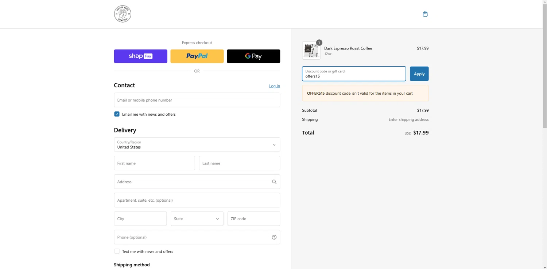Apply the discount code
Screen dimensions: 547x269
[419, 74]
